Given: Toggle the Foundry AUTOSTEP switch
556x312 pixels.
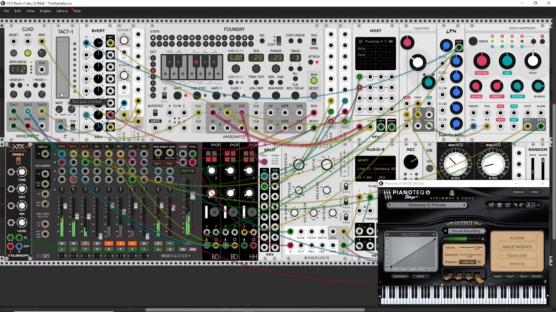Looking at the screenshot, I should click(x=155, y=113).
